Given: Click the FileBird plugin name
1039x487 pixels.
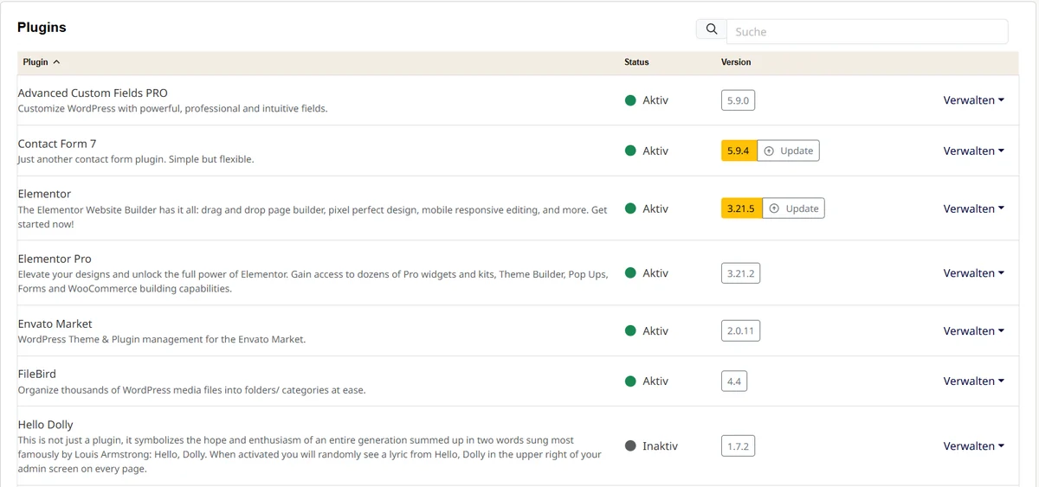Looking at the screenshot, I should (37, 374).
